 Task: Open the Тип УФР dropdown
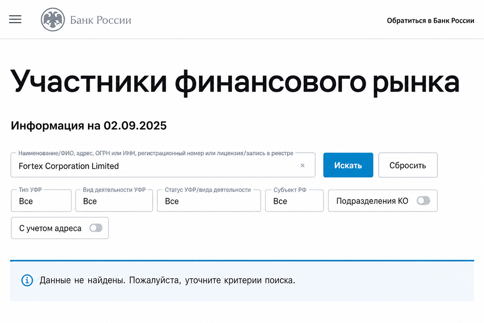click(x=41, y=201)
